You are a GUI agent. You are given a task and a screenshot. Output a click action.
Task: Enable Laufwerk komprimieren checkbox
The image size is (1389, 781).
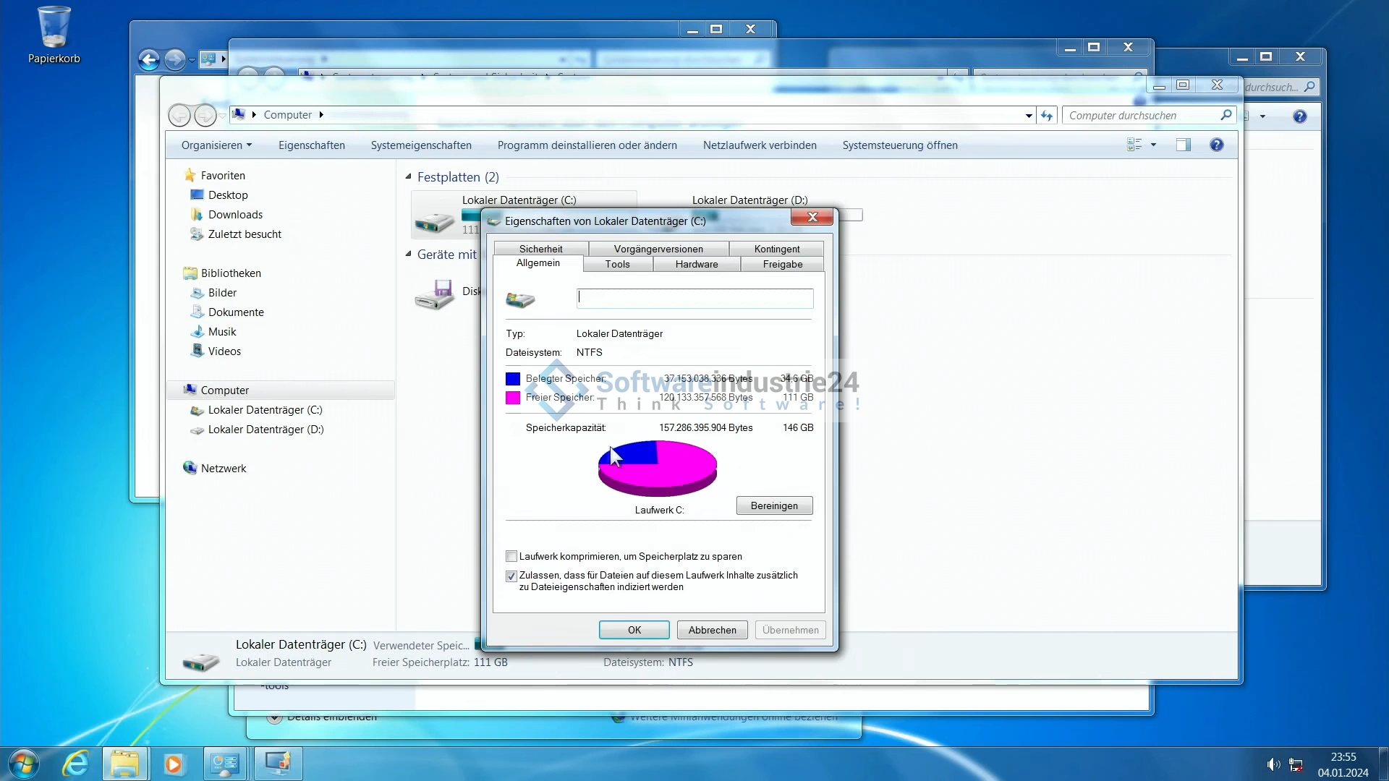tap(511, 557)
